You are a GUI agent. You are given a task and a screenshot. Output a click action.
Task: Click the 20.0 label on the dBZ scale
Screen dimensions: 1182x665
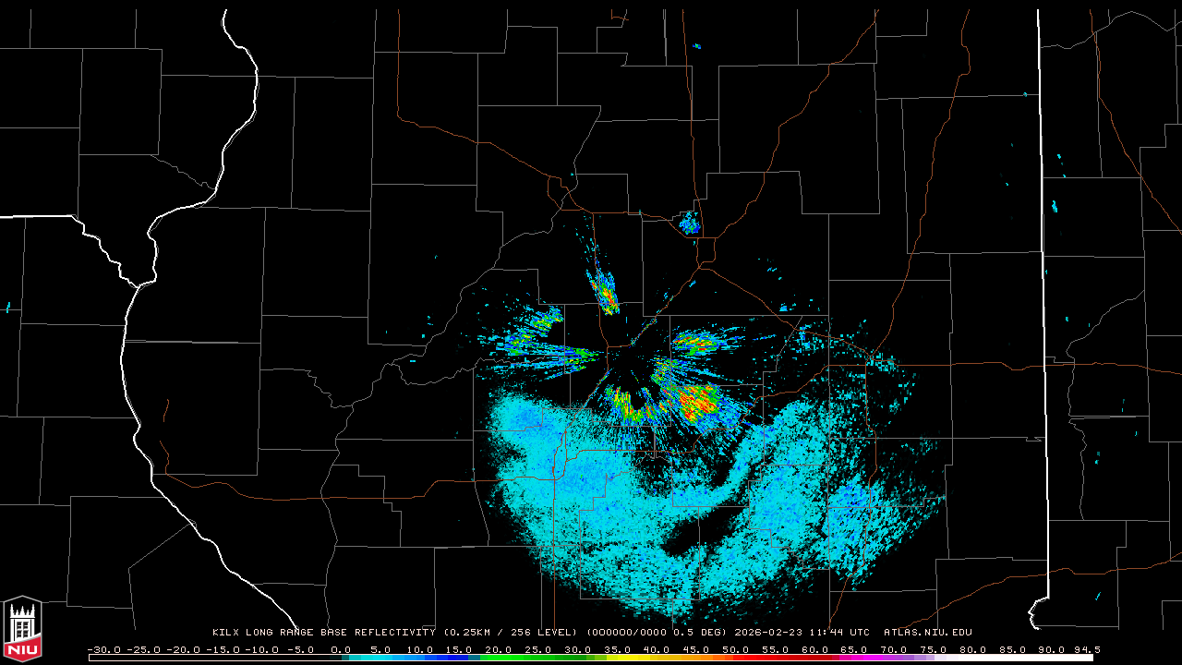pyautogui.click(x=499, y=649)
